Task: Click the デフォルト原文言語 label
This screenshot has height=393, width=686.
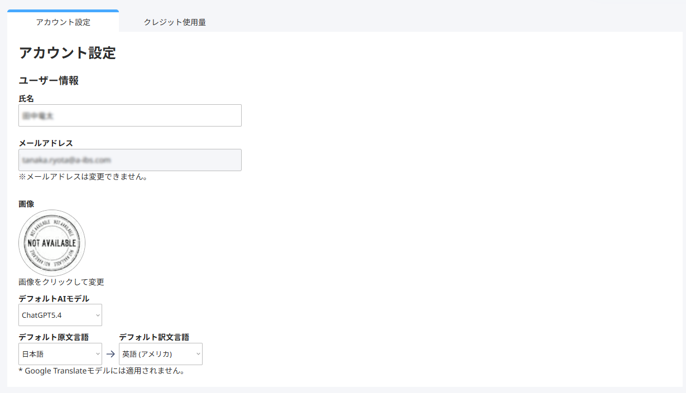Action: point(54,337)
